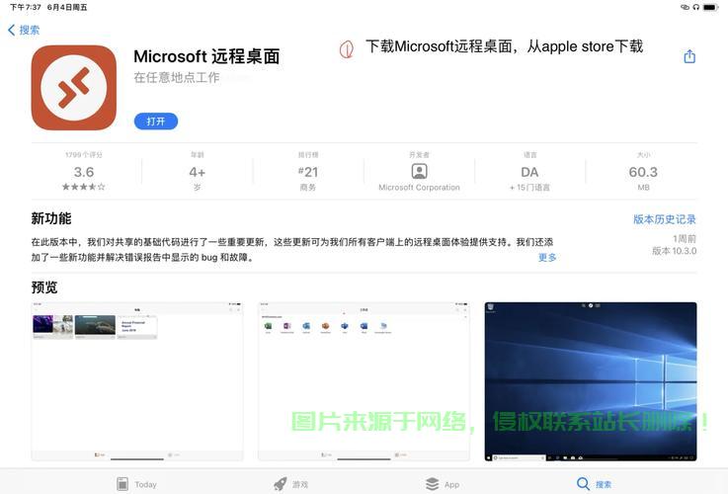Open the Windows desktop preview screenshot
Image resolution: width=728 pixels, height=494 pixels.
click(x=590, y=381)
